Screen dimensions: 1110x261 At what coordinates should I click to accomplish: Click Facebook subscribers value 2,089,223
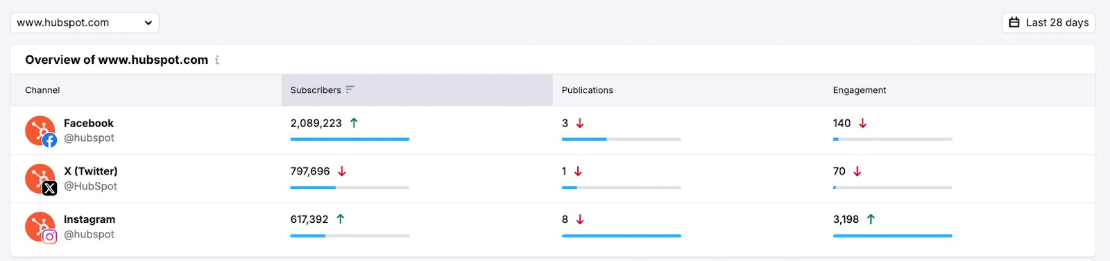point(316,123)
